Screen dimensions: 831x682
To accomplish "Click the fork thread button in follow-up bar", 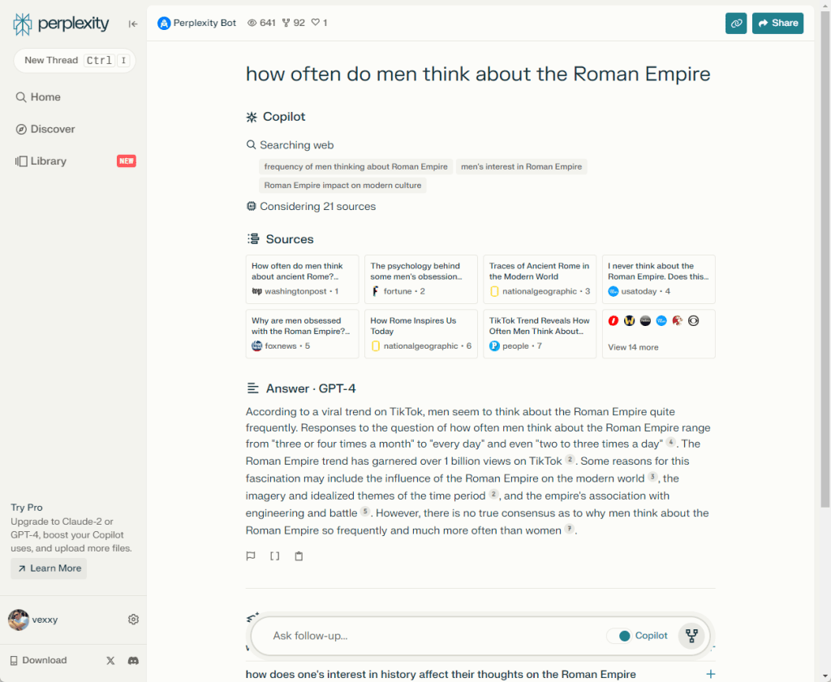I will [x=691, y=636].
